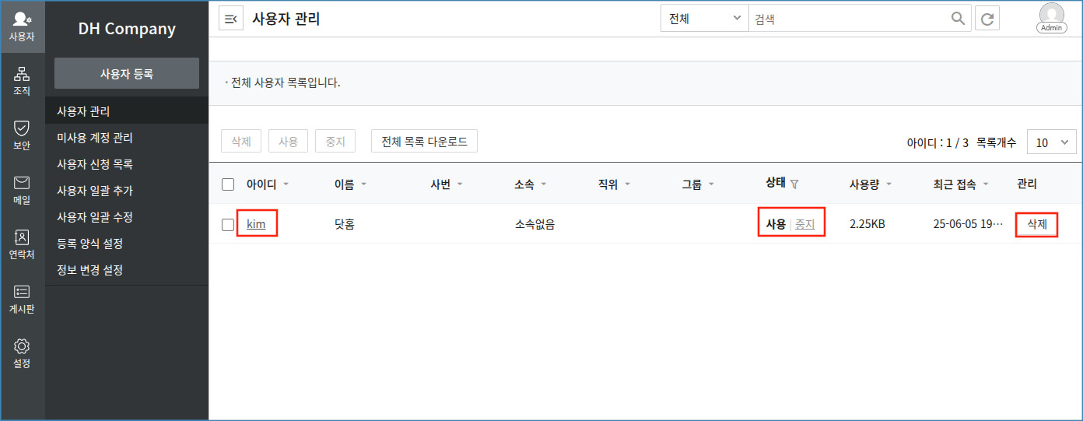Click 전체 목록 다운로드 button
This screenshot has height=421, width=1083.
424,142
